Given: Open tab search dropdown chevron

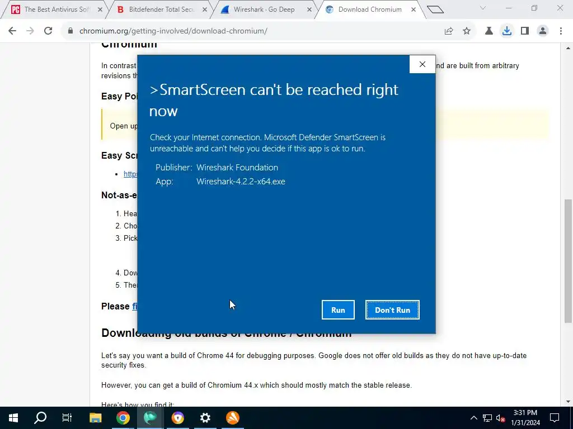Looking at the screenshot, I should 483,8.
